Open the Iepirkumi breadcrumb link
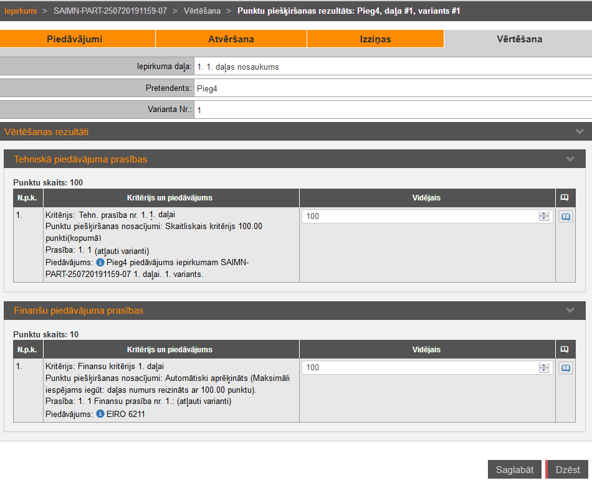This screenshot has width=592, height=483. (x=21, y=11)
